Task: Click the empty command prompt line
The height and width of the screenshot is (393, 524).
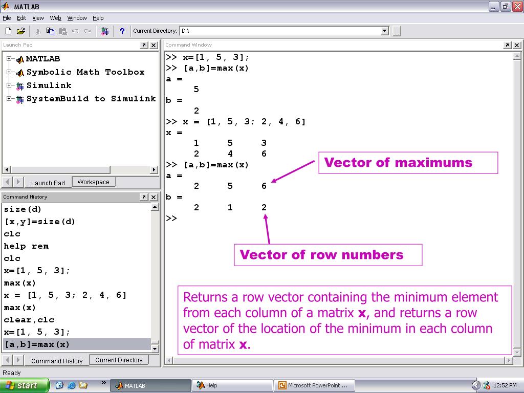Action: 171,219
